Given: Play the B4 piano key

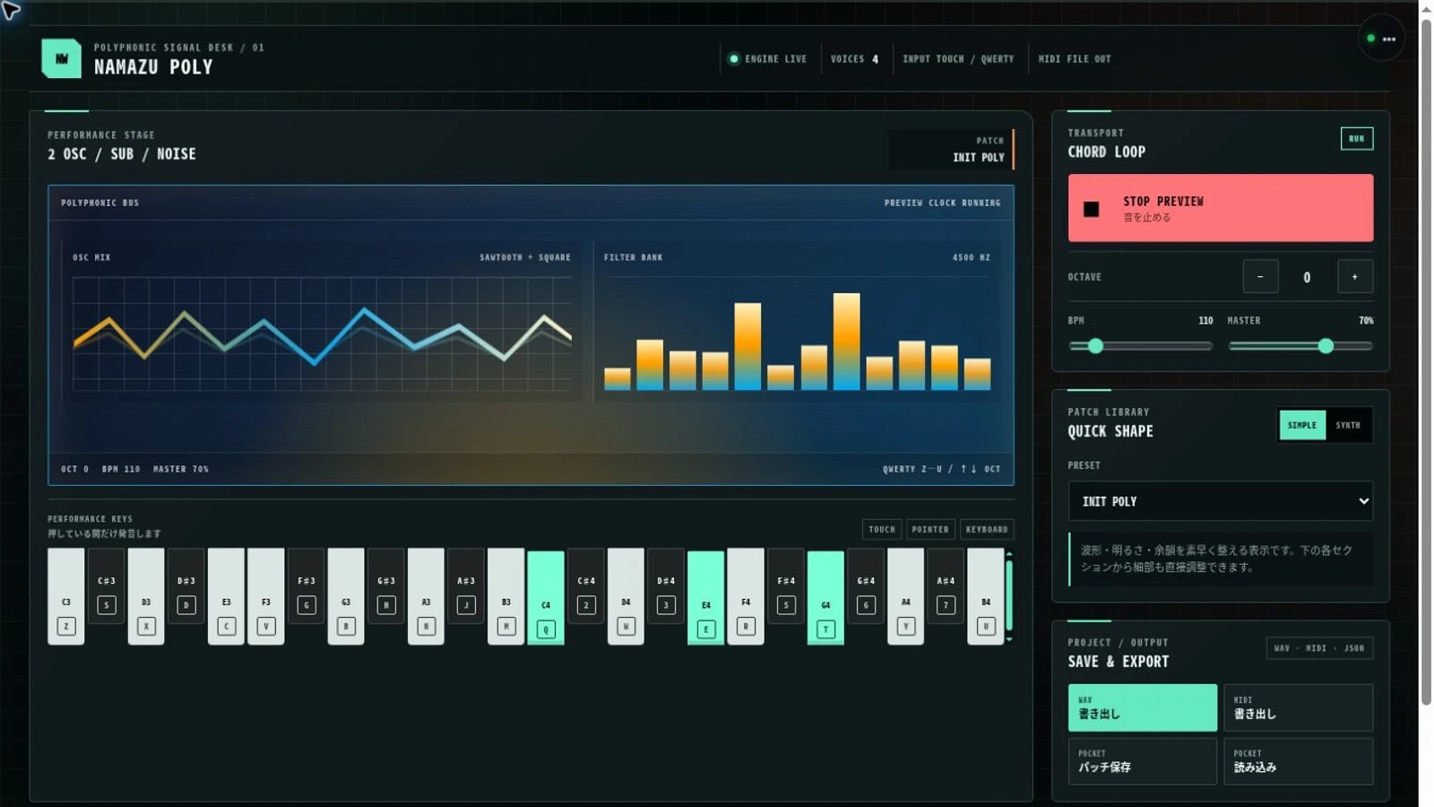Looking at the screenshot, I should [x=986, y=596].
